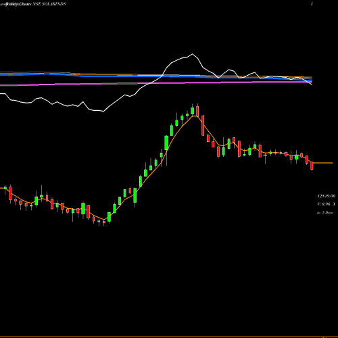Click the 'in 5 Days' label

(324, 212)
